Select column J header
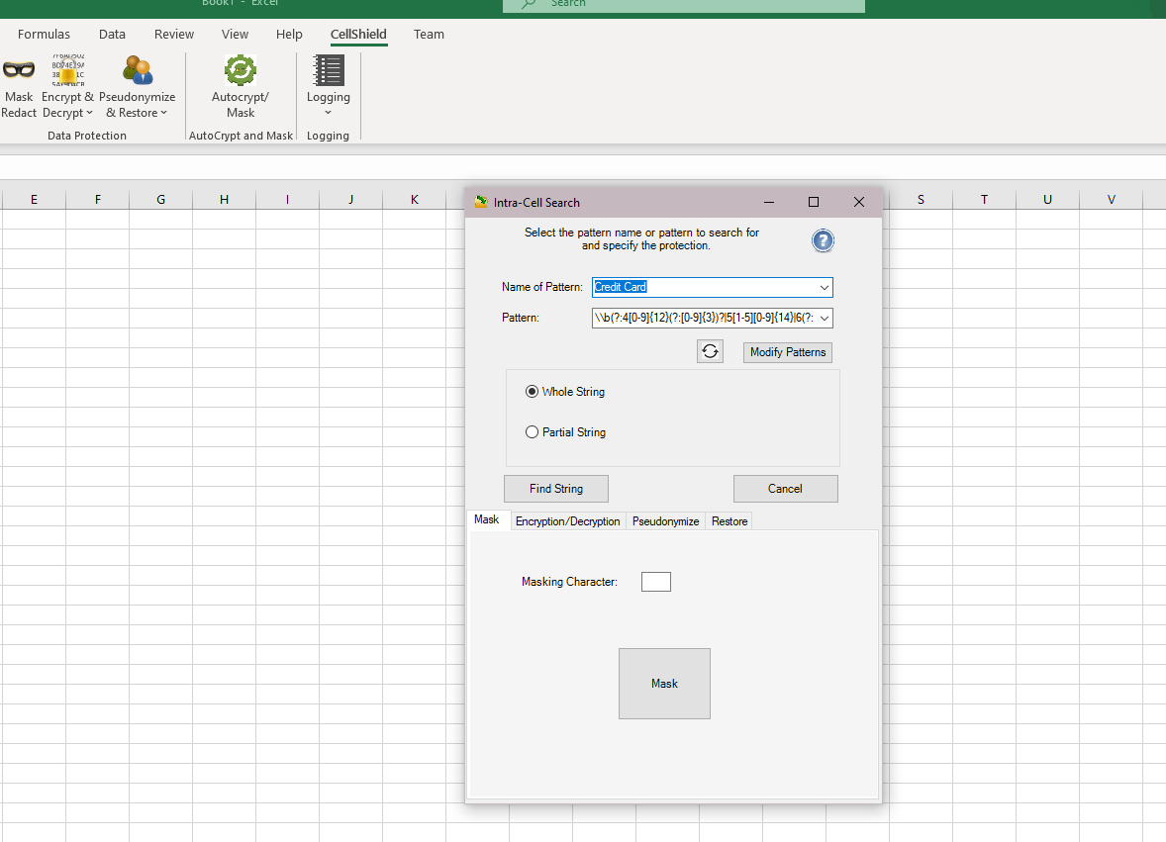 click(350, 199)
